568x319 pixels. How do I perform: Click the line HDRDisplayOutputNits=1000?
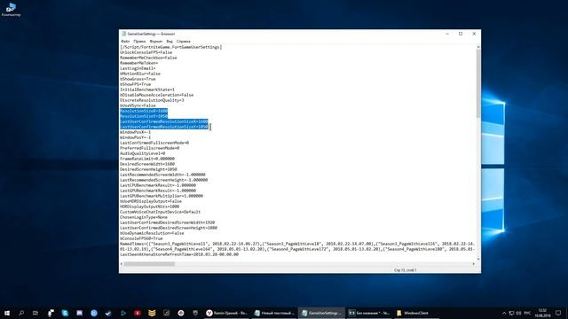click(x=150, y=206)
